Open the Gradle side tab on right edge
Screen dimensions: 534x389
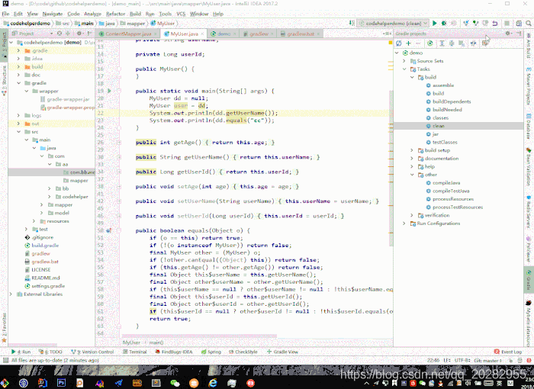tap(529, 280)
